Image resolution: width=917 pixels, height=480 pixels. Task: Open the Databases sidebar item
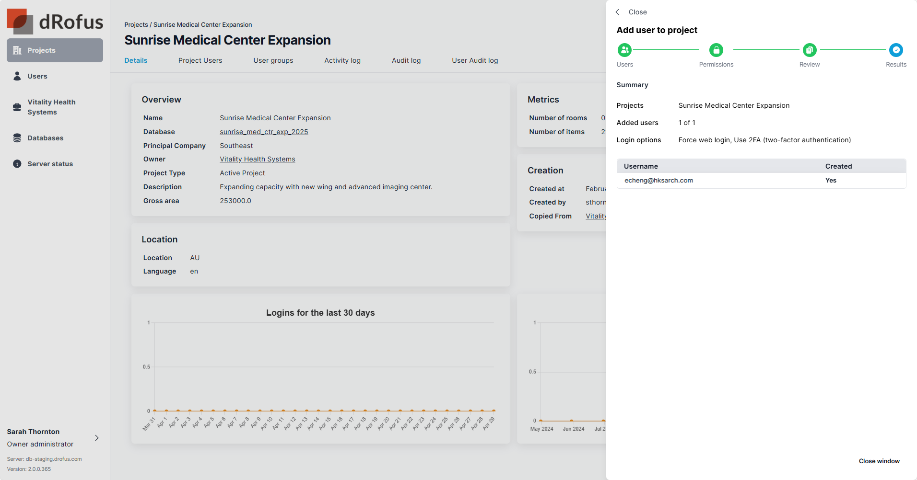click(55, 138)
